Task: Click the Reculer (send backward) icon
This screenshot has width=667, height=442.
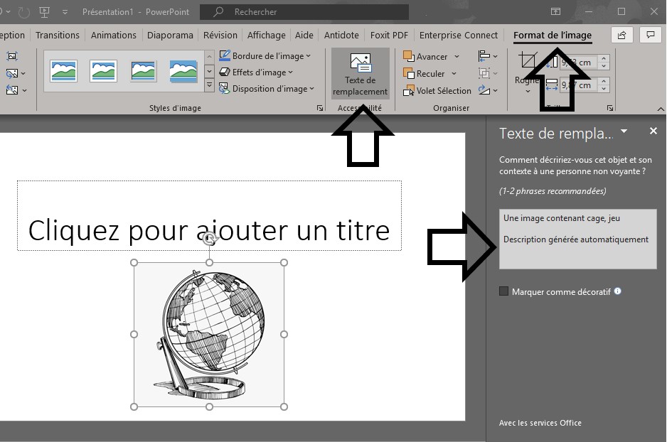Action: click(407, 73)
